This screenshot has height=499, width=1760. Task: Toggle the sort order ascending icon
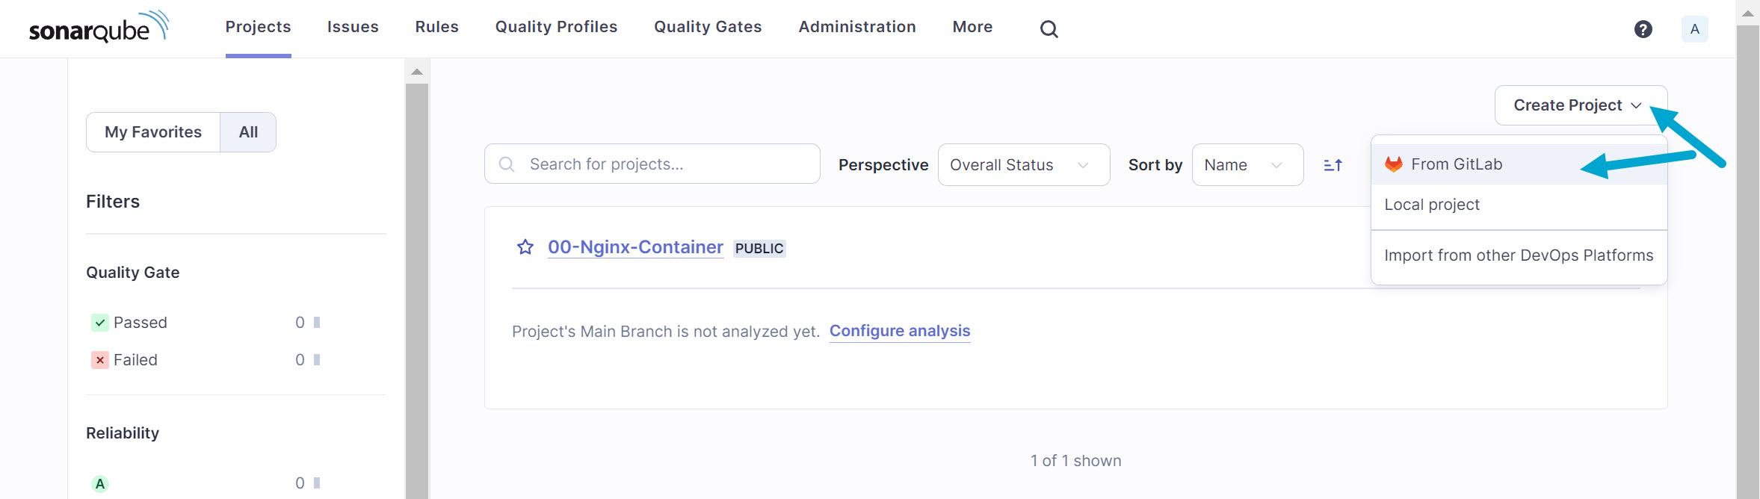[x=1332, y=164]
